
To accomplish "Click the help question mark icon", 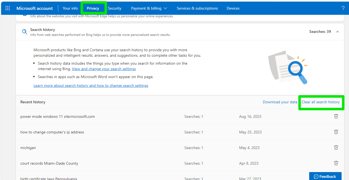I will tap(343, 8).
